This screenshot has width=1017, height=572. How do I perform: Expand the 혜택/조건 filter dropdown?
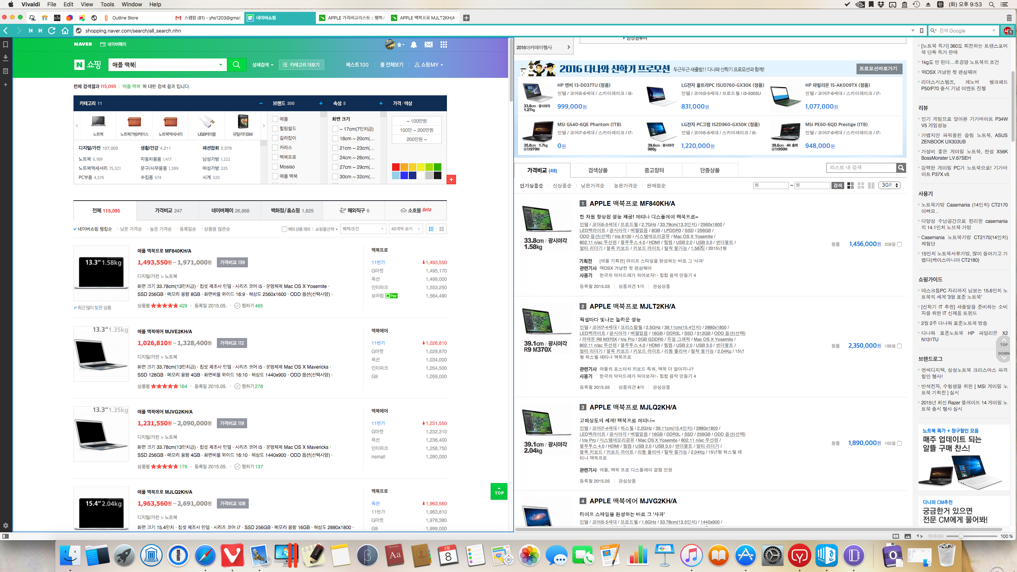[x=363, y=229]
